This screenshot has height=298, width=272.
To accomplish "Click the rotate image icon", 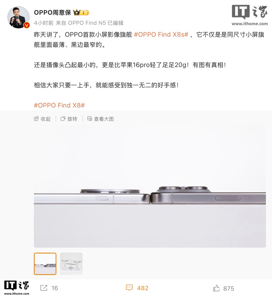I will [x=63, y=119].
